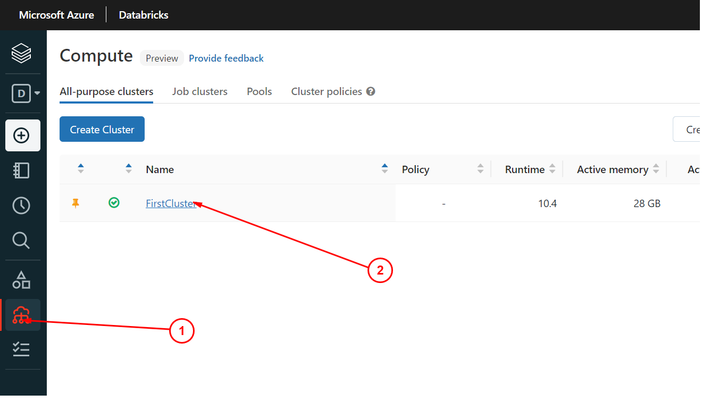Click the Databricks header label
Screen dimensions: 702x411
pyautogui.click(x=144, y=15)
